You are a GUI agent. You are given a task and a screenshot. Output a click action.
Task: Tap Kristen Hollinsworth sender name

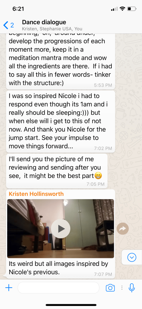(x=36, y=194)
